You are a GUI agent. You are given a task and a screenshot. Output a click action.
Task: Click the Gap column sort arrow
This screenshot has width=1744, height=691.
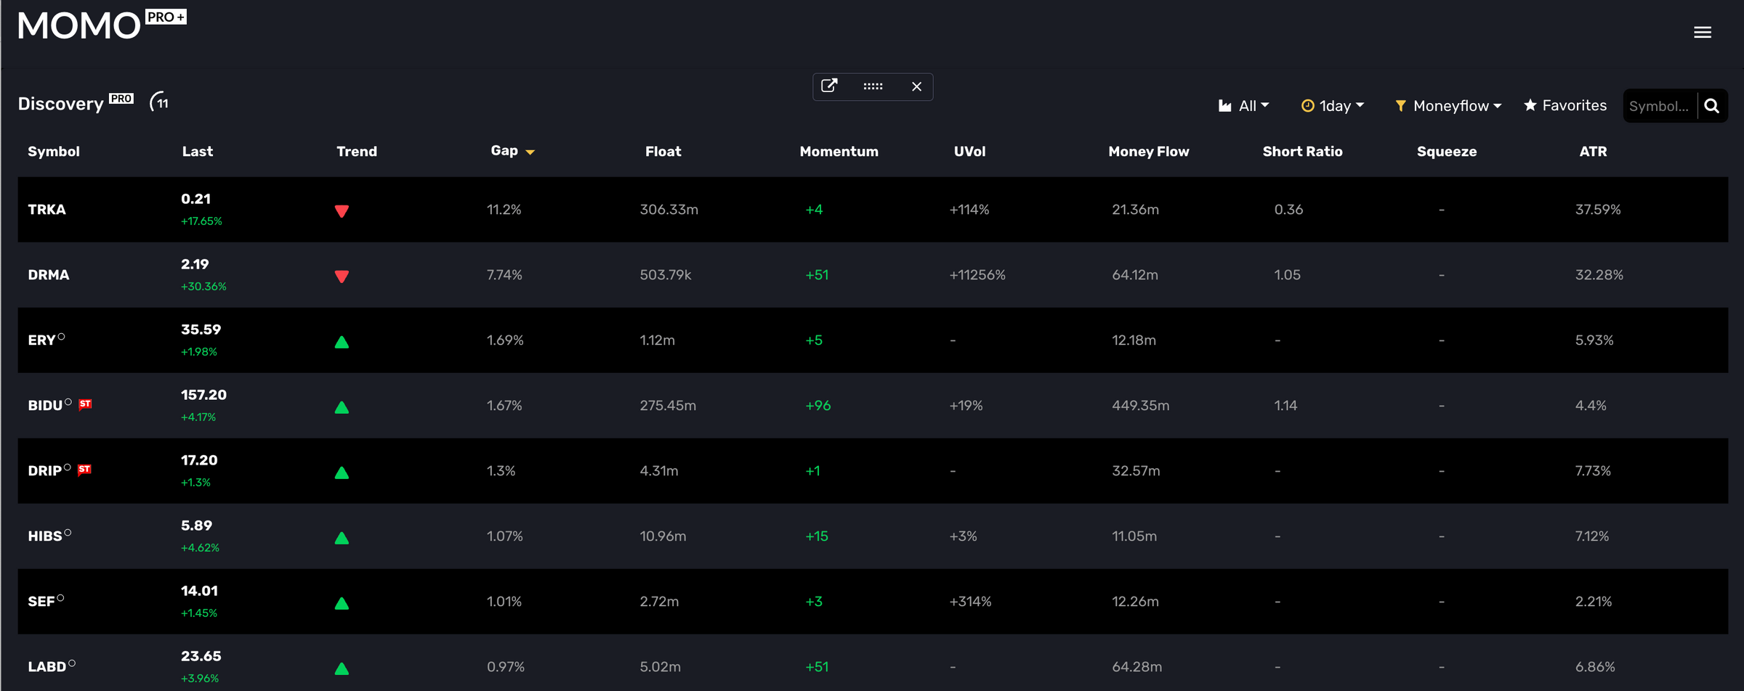pyautogui.click(x=530, y=152)
